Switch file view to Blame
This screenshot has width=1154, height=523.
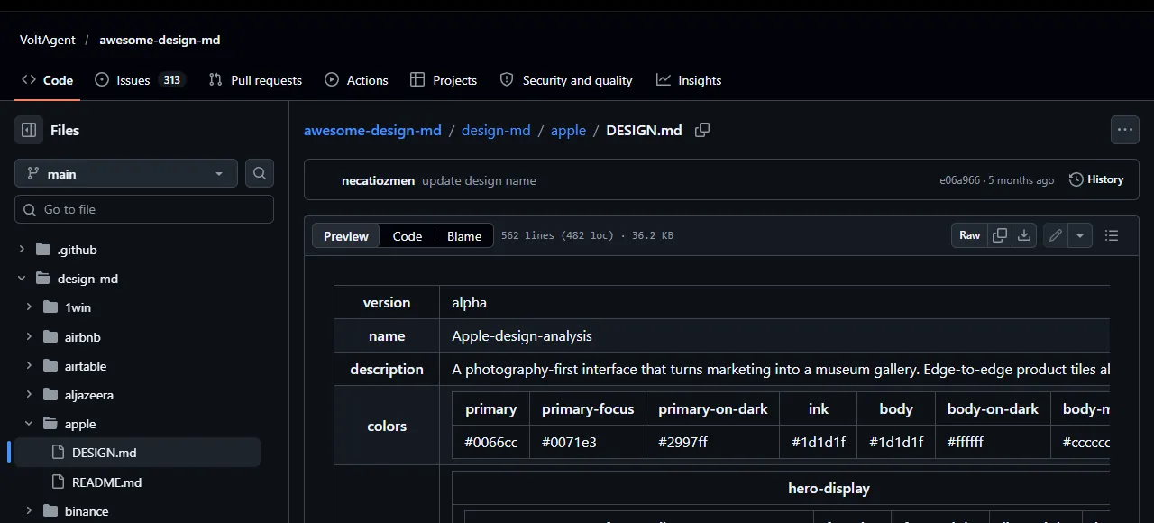click(464, 236)
